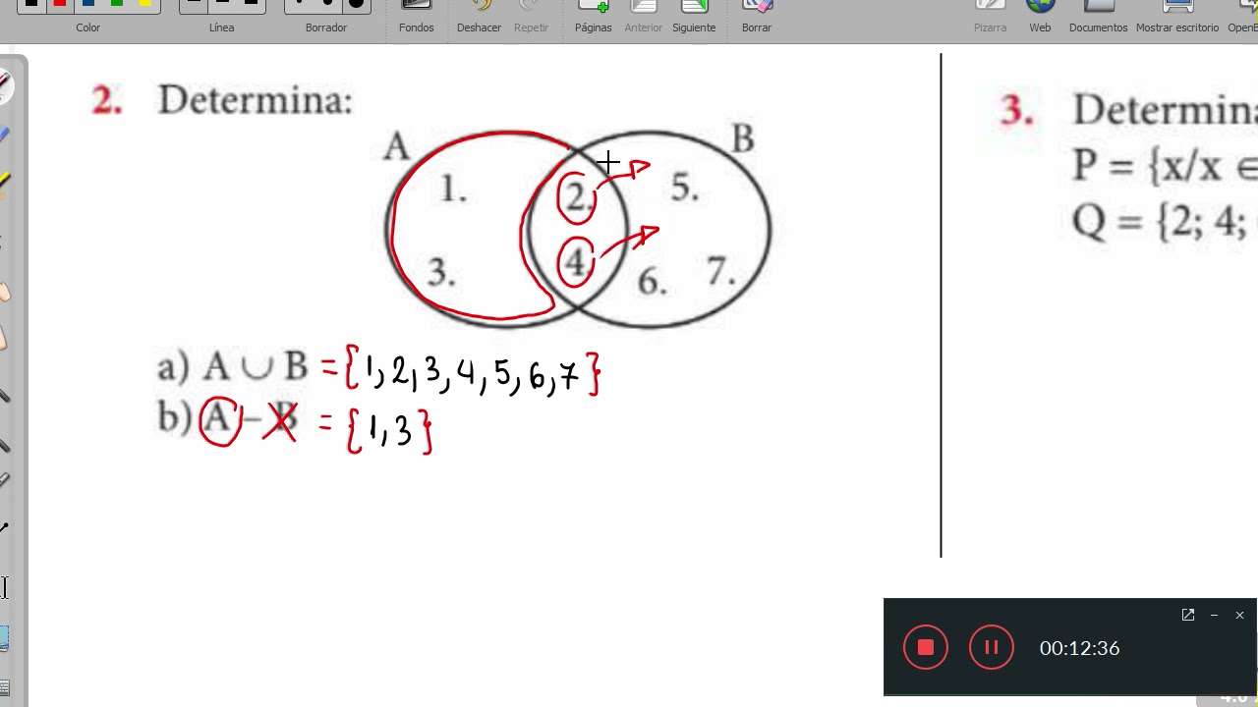This screenshot has height=707, width=1258.
Task: Click the 00:12:36 recording timer
Action: (1080, 648)
